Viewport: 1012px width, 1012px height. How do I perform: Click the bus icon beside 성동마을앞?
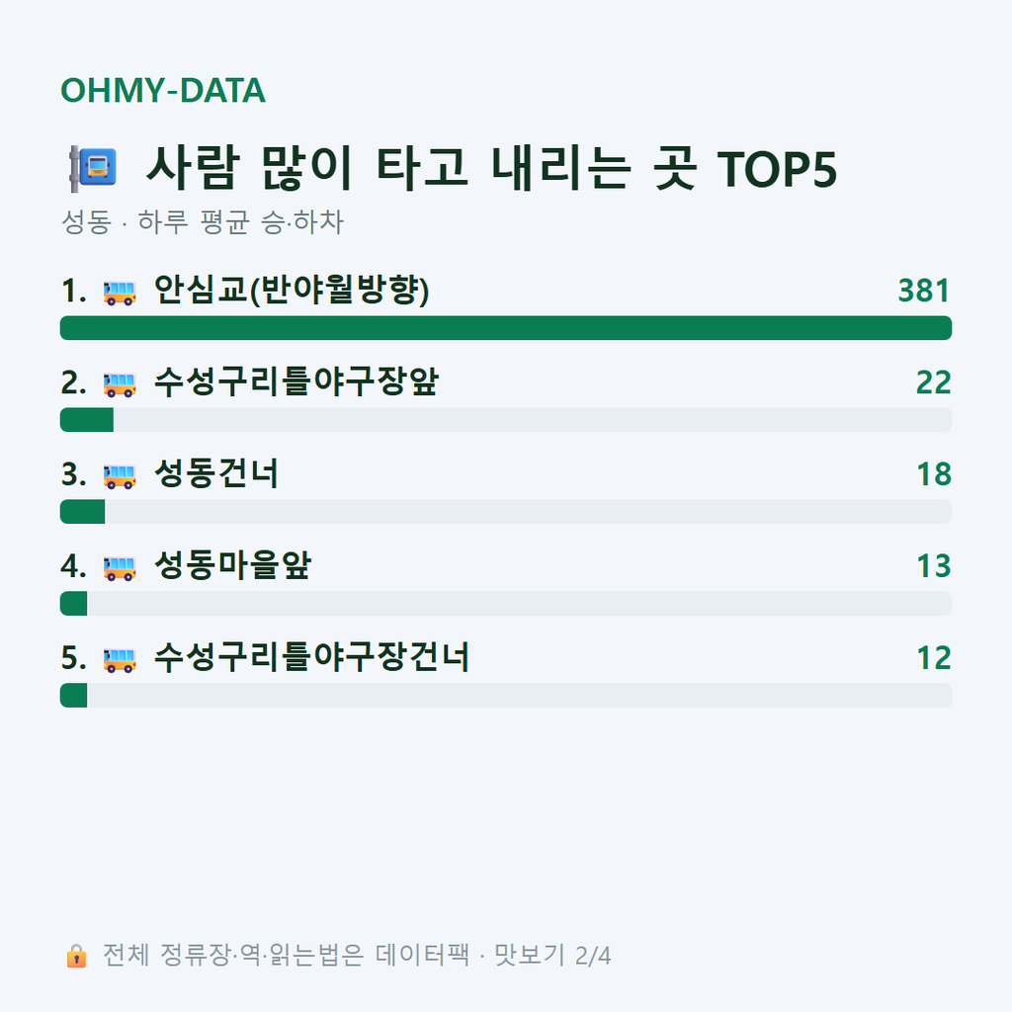coord(120,567)
